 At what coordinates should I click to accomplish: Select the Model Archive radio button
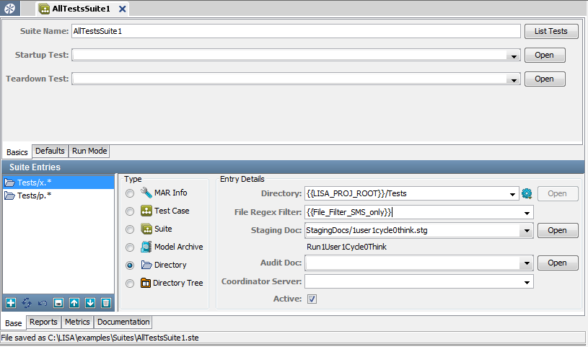pyautogui.click(x=130, y=247)
